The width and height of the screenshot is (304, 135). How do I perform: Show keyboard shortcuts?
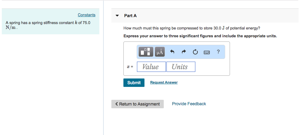click(207, 52)
